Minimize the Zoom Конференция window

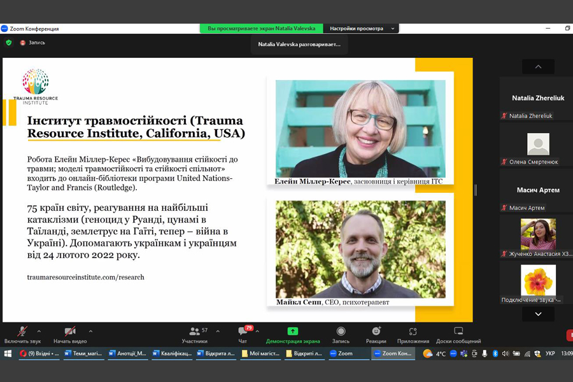(548, 29)
